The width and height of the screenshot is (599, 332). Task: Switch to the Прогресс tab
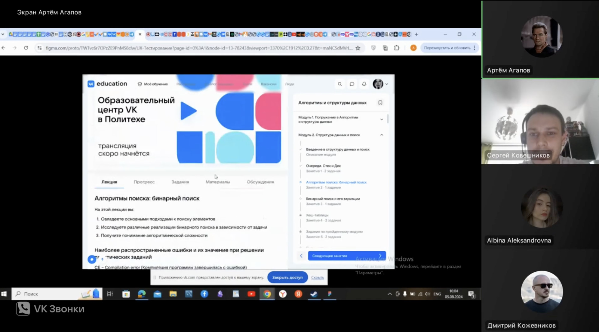pyautogui.click(x=144, y=182)
